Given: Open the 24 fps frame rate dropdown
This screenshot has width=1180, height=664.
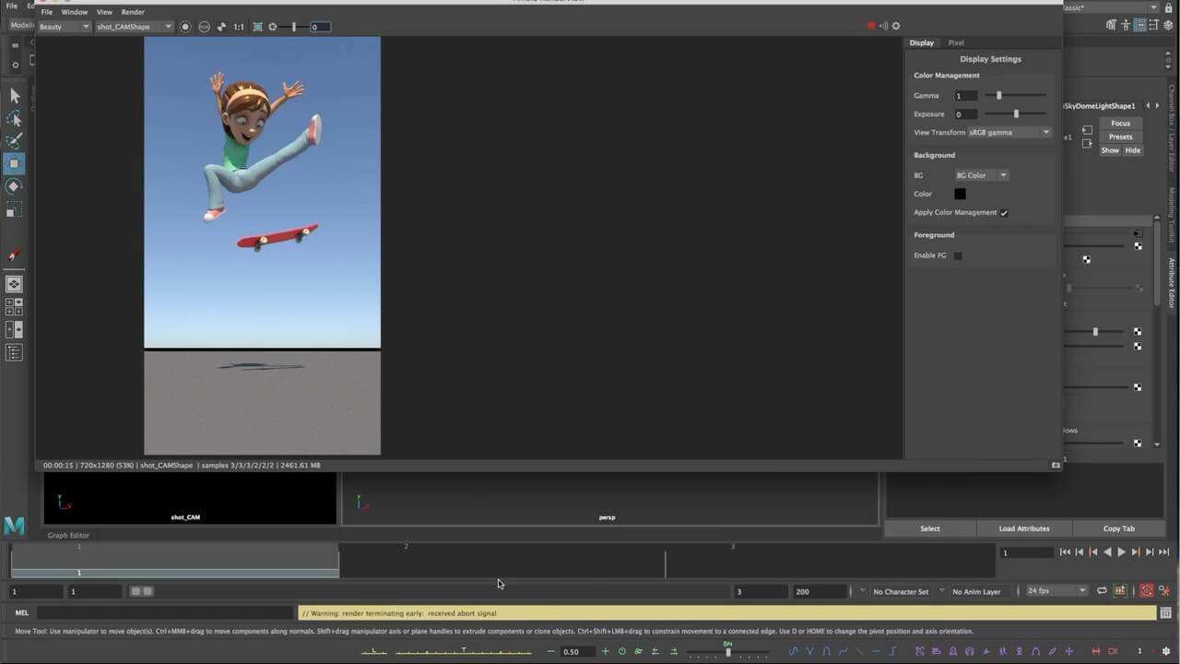Looking at the screenshot, I should (1057, 591).
